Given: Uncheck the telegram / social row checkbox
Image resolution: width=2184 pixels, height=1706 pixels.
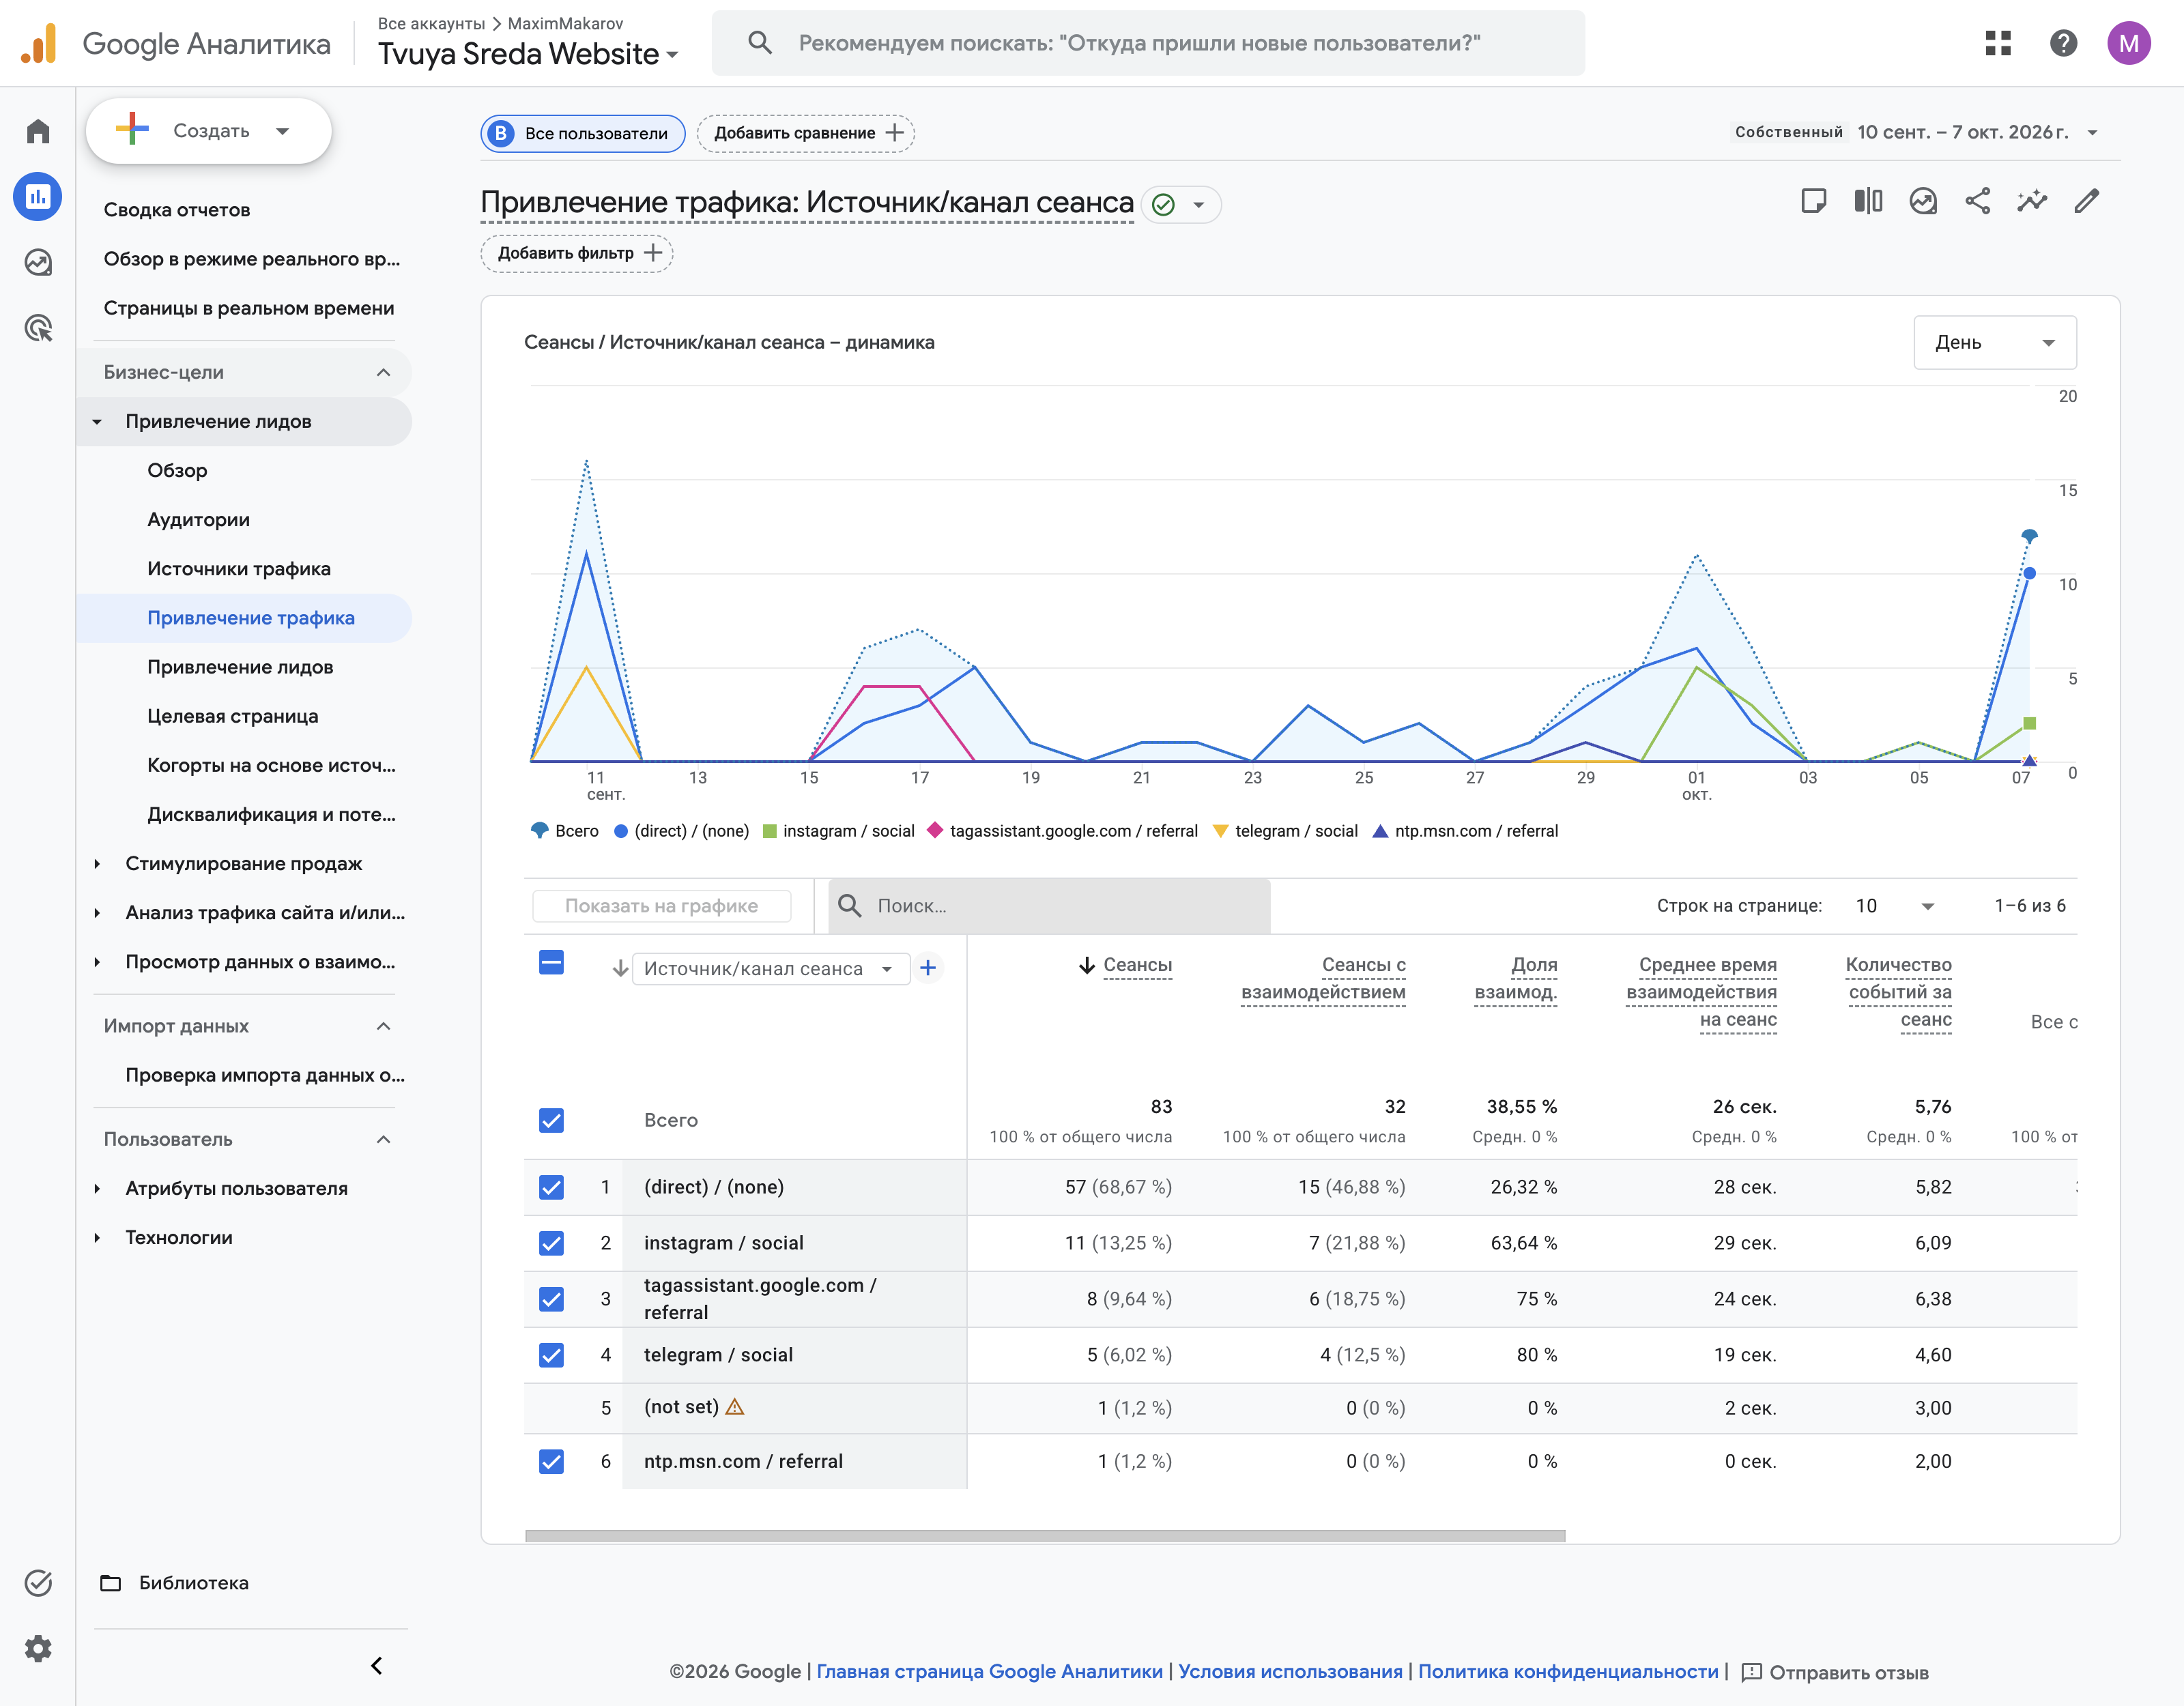Looking at the screenshot, I should [551, 1355].
